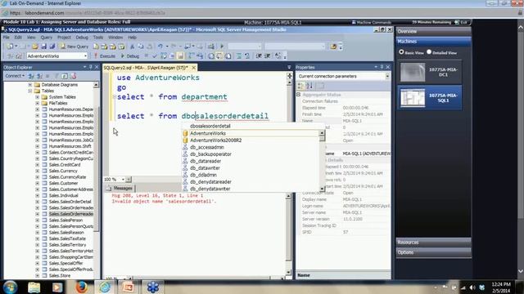Expand the Options section in lab panel
Viewport: 524px width, 294px height.
click(433, 252)
